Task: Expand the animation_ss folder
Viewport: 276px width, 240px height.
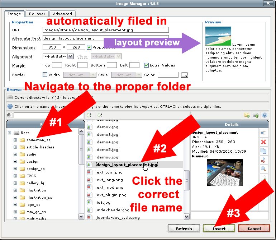Action: (15, 140)
